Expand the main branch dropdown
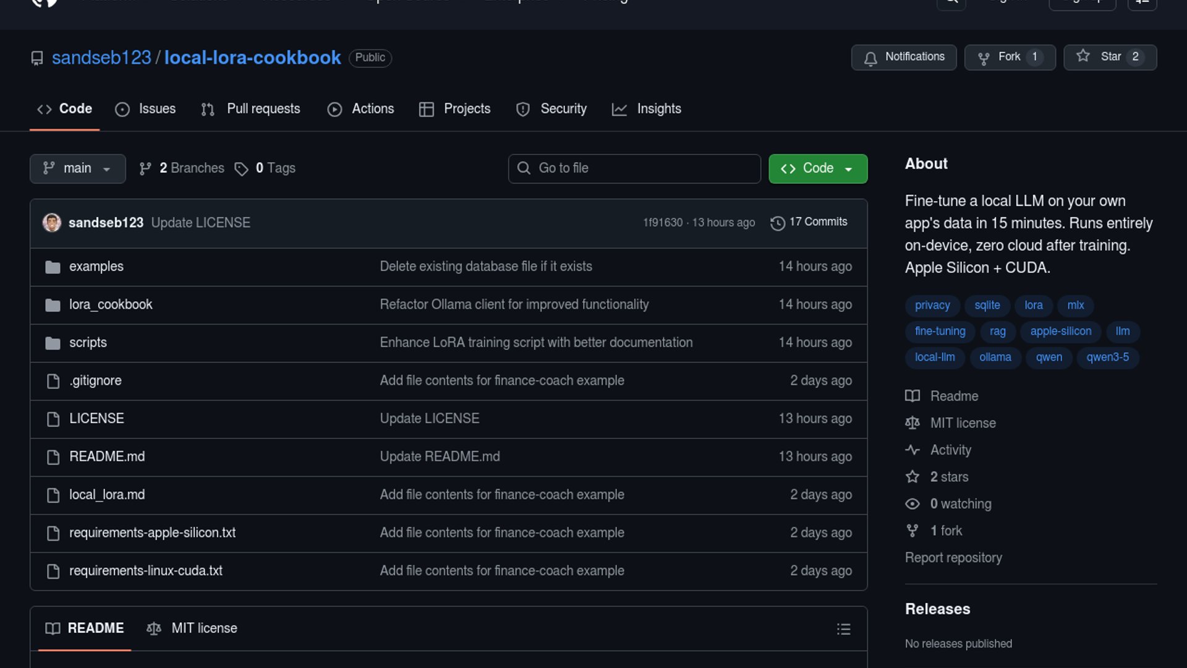 point(77,168)
